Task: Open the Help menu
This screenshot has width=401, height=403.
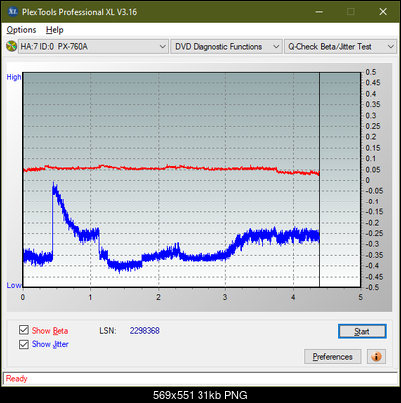Action: [x=55, y=30]
